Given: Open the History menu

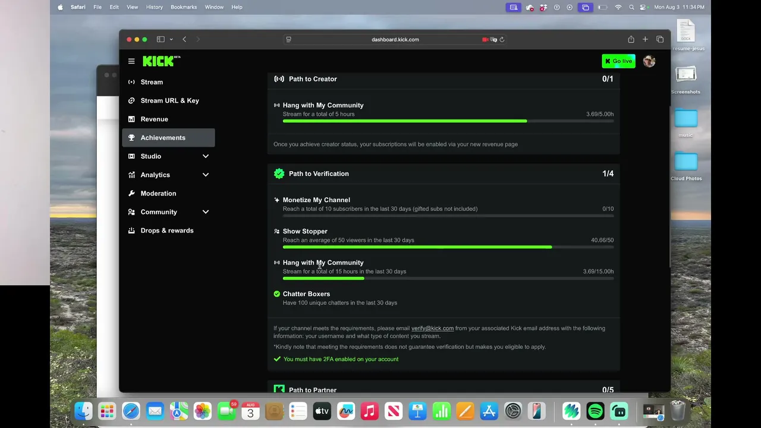Looking at the screenshot, I should 155,7.
